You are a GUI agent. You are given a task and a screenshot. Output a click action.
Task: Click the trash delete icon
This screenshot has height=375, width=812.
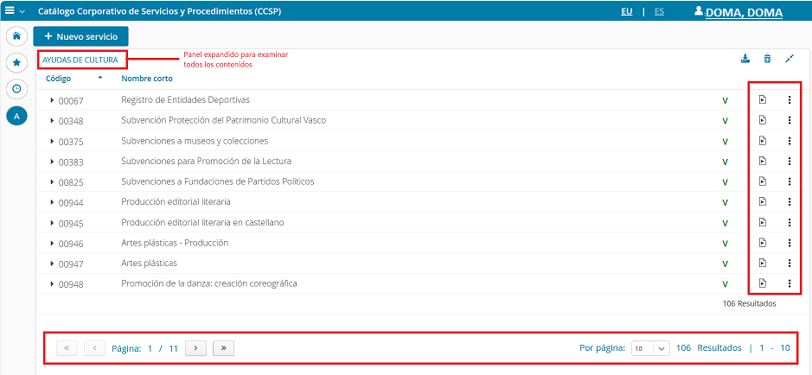(767, 59)
